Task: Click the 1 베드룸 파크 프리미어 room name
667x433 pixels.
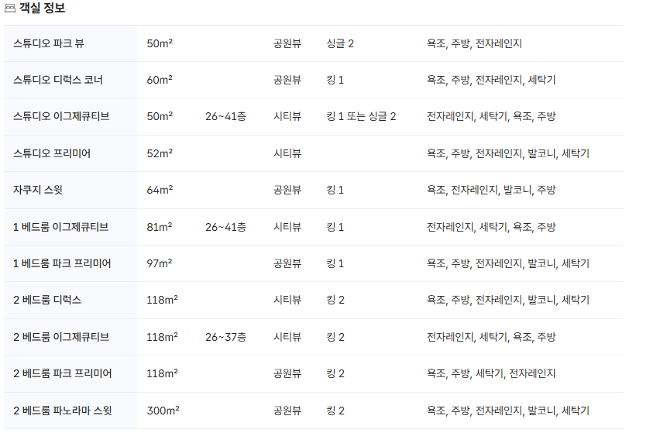Action: pyautogui.click(x=62, y=263)
